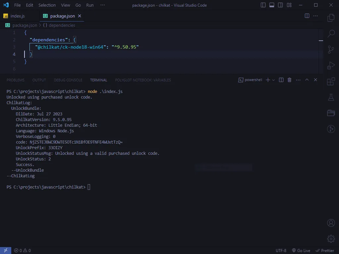Viewport: 339px width, 254px height.
Task: Click UTF-8 encoding in status bar
Action: click(x=281, y=251)
